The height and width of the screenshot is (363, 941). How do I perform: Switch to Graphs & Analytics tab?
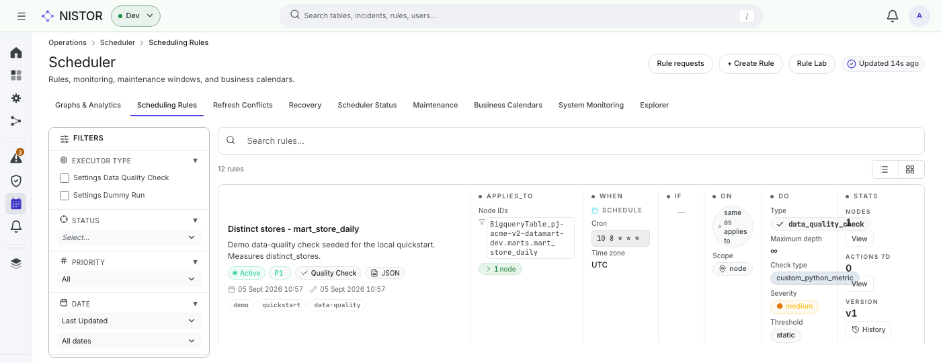point(88,105)
